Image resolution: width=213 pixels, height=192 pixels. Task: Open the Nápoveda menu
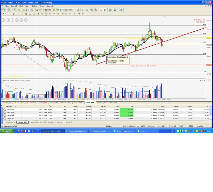49,6
